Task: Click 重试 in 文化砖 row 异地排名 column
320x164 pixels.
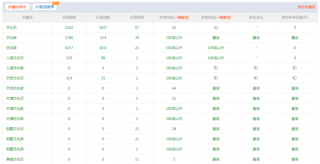Action: [x=216, y=38]
